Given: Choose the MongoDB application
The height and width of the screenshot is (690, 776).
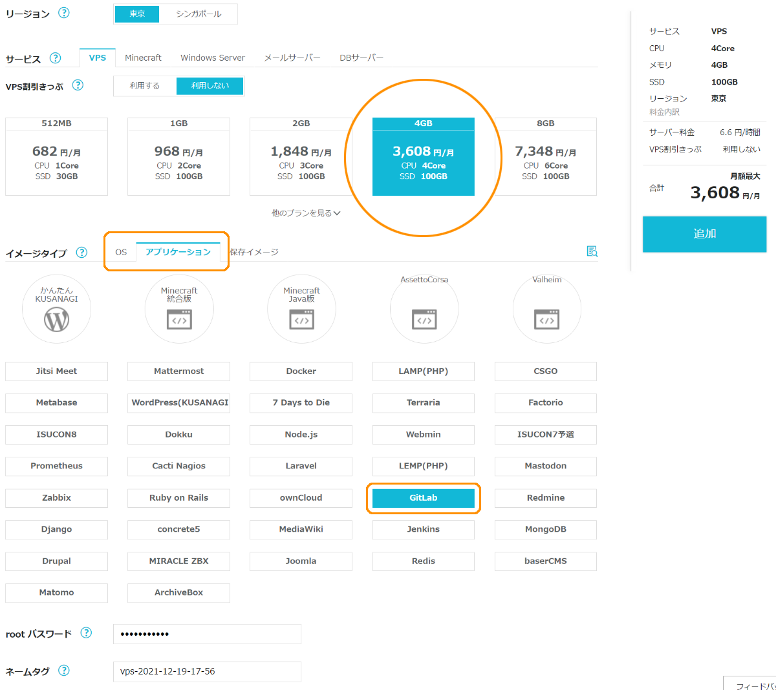Looking at the screenshot, I should (x=546, y=529).
